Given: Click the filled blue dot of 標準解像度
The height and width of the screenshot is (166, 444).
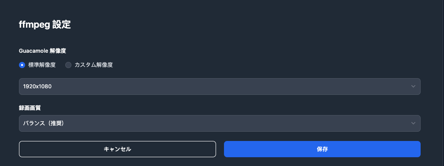Looking at the screenshot, I should coord(22,65).
